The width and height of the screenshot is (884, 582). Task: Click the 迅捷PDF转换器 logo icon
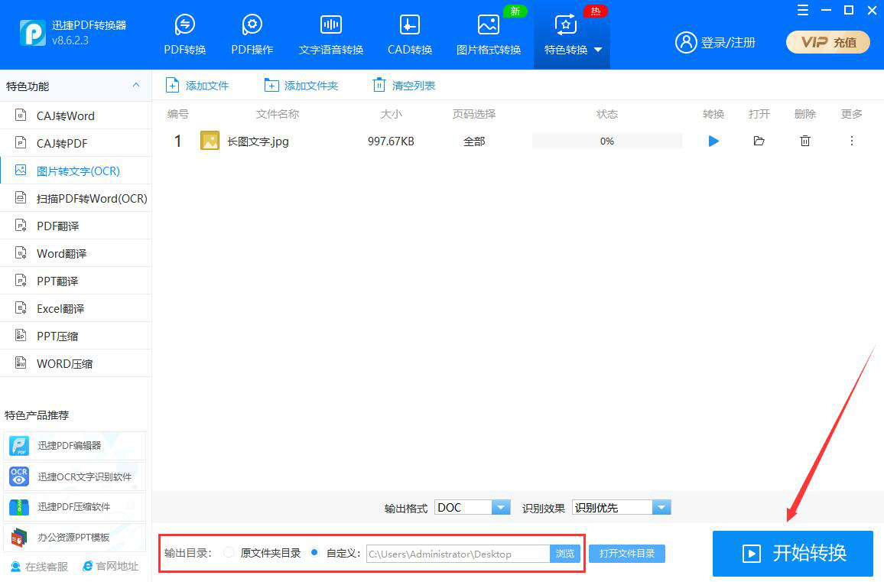[32, 33]
